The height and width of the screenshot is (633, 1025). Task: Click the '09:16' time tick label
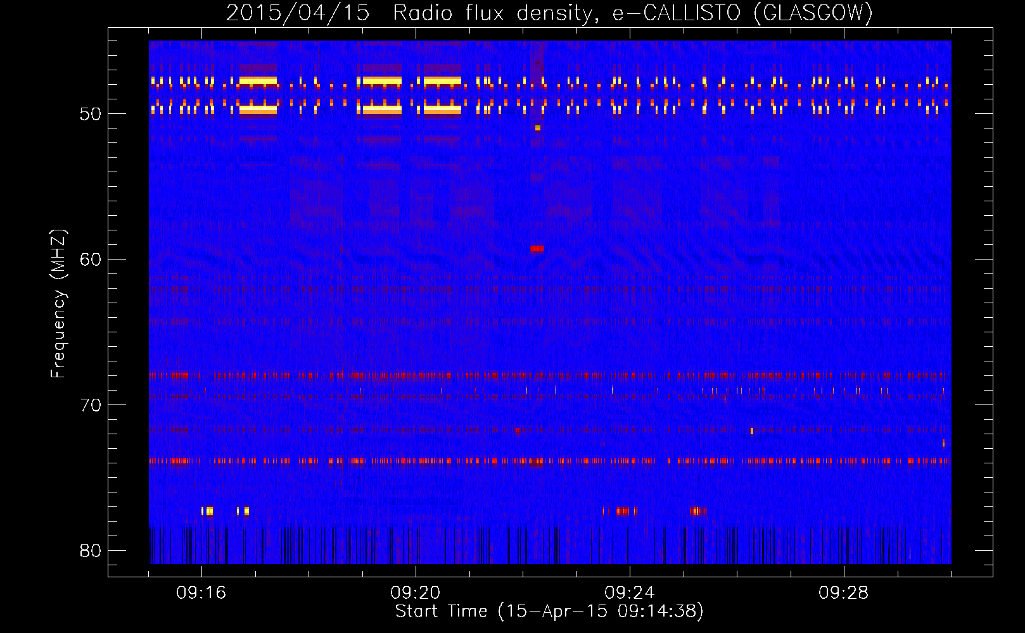[x=201, y=593]
